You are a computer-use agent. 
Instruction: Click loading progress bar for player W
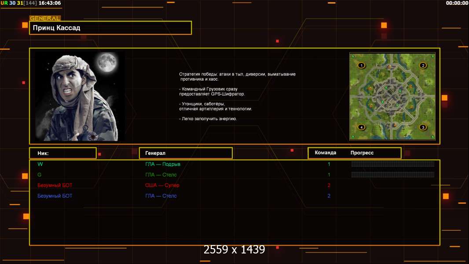tap(393, 164)
